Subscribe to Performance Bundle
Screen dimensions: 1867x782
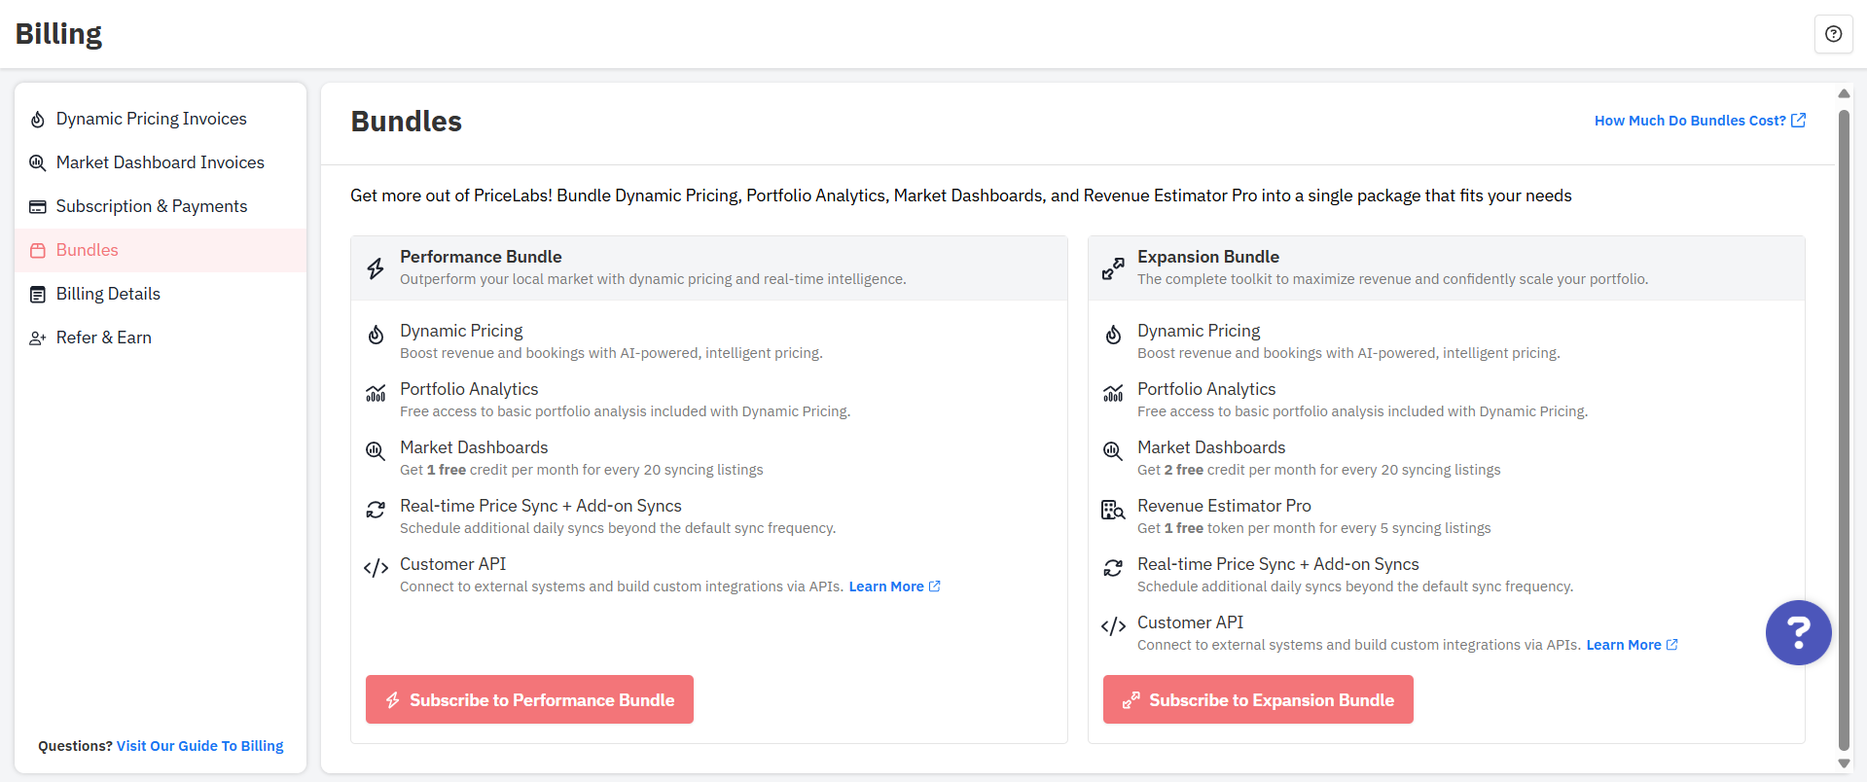[x=529, y=699]
